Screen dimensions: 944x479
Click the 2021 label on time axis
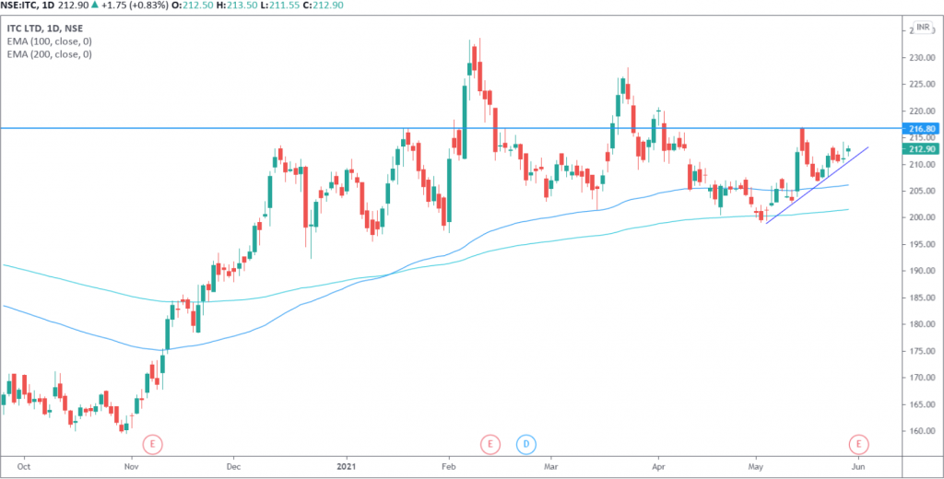coord(347,467)
